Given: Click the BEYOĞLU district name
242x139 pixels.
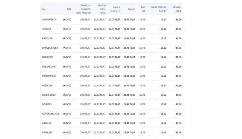Looking at the screenshot, I should (x=47, y=104).
